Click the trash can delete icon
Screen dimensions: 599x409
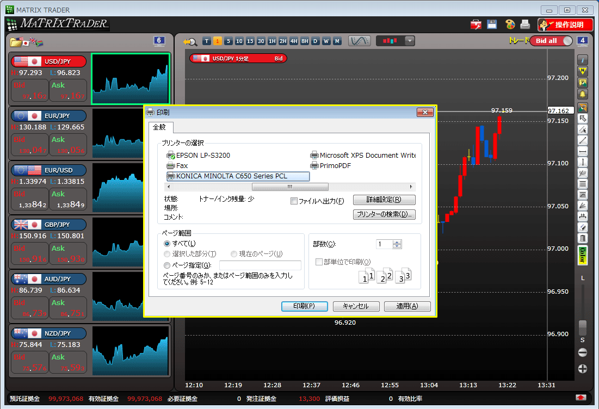583,238
